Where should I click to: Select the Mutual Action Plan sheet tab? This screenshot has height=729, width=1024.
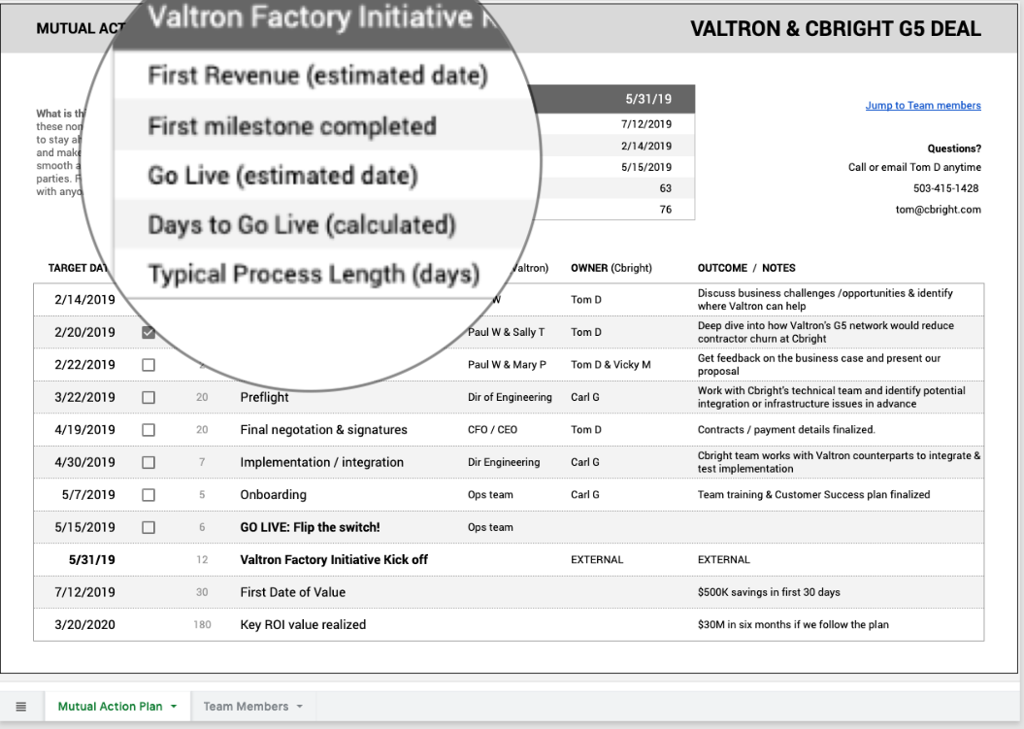pyautogui.click(x=110, y=707)
